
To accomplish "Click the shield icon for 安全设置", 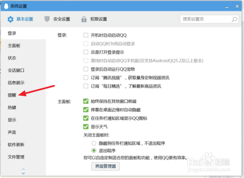I will [x=47, y=19].
